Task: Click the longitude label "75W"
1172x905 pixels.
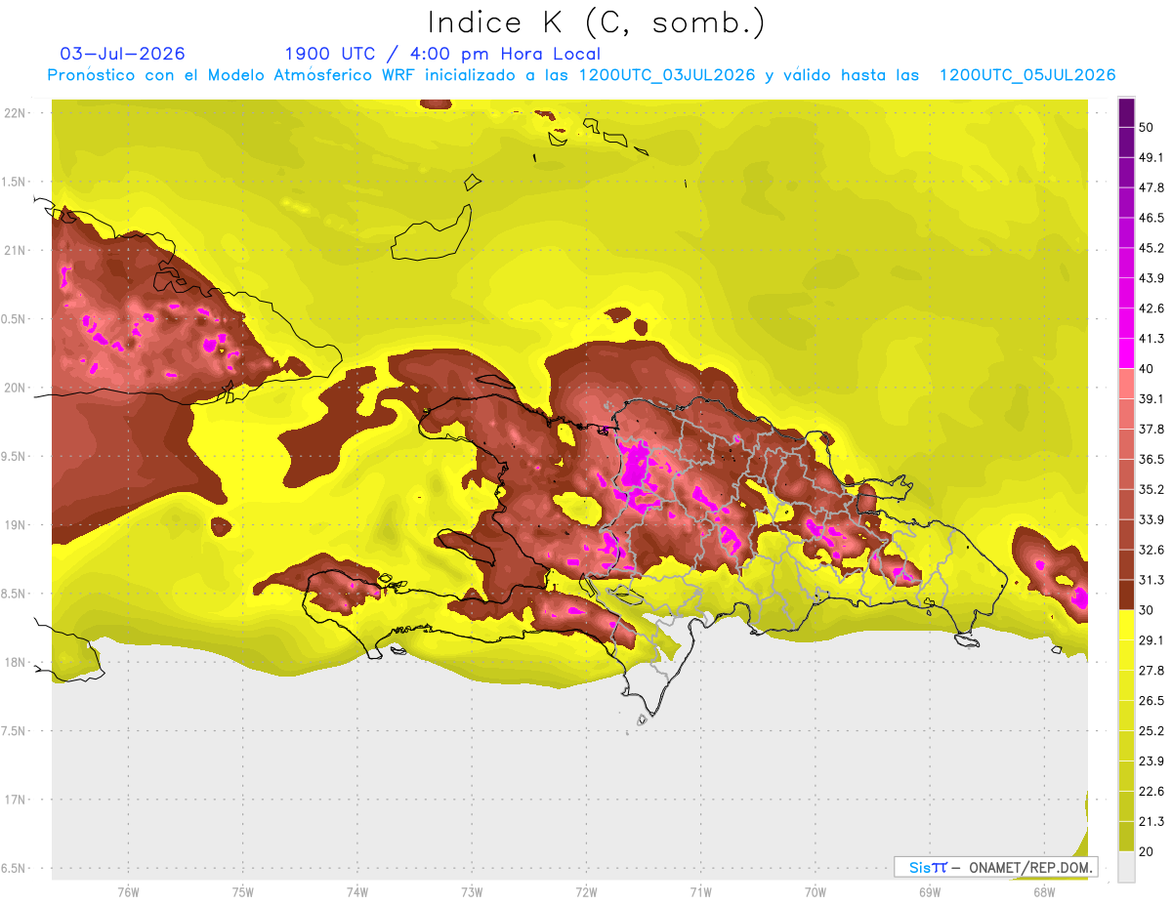Action: 243,892
